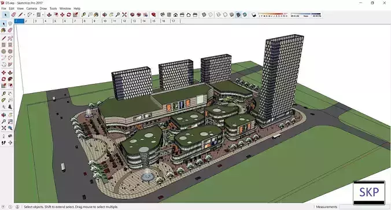
Task: Click Tape Measure in the top toolbar
Action: 83,15
